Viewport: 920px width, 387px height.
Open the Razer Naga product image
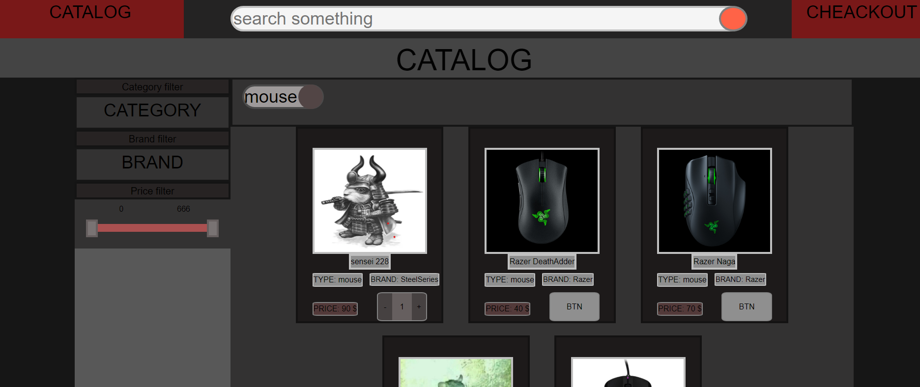click(x=715, y=201)
